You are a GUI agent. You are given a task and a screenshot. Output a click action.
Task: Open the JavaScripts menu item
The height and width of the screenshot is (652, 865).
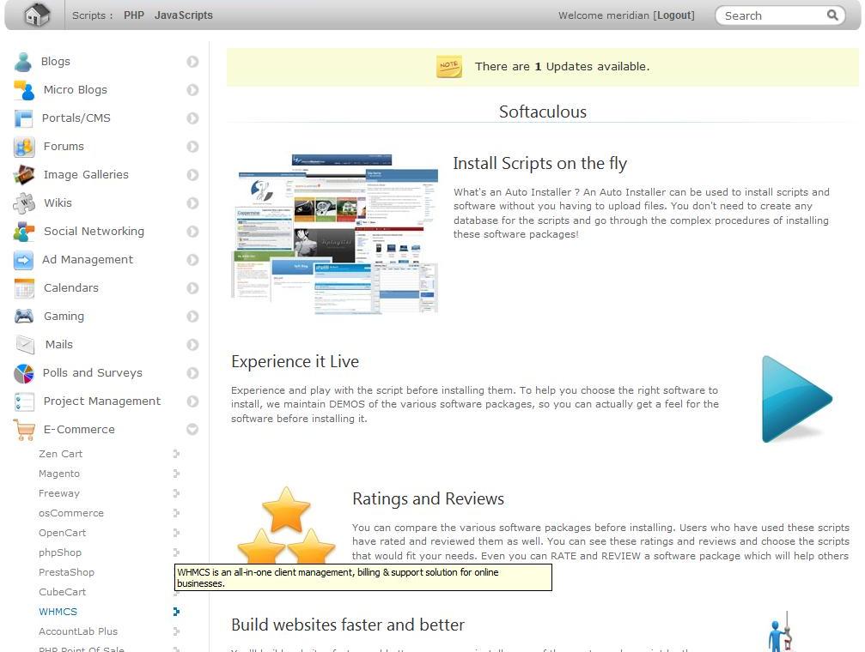pos(184,15)
